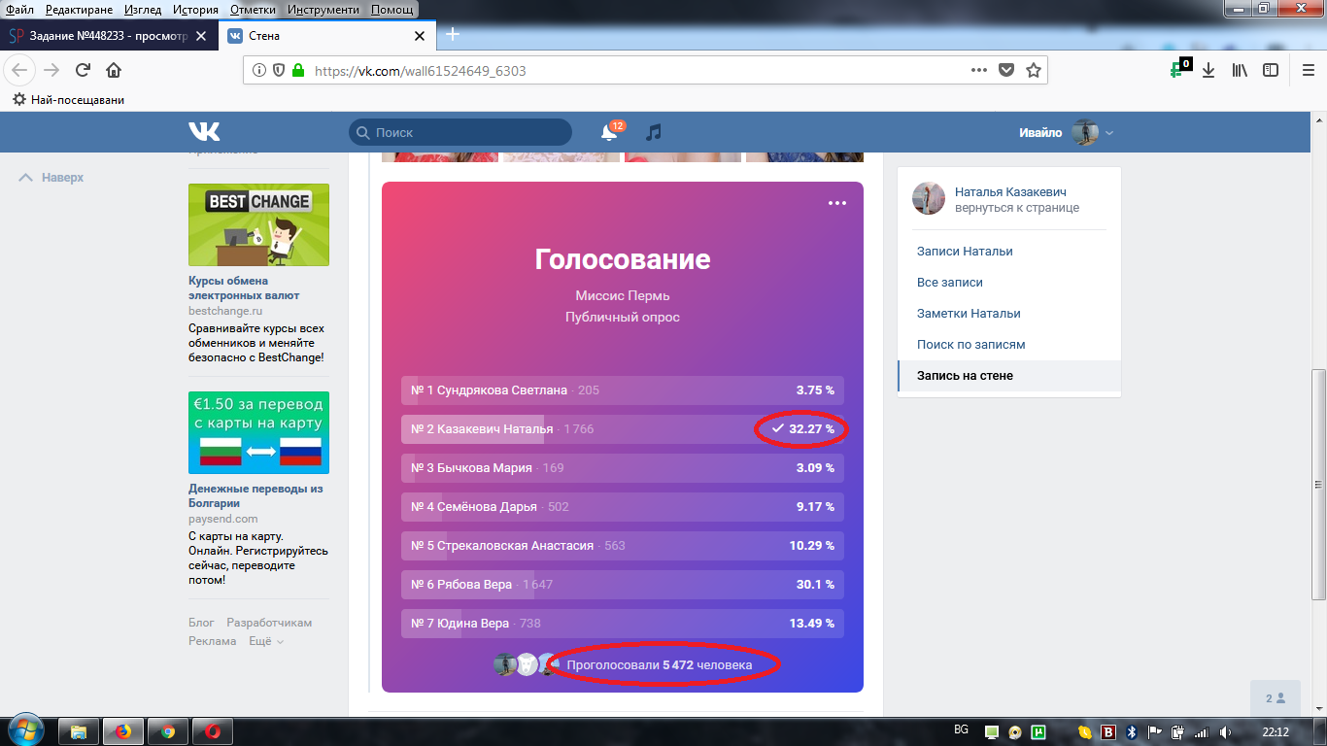Open the Firefox downloads arrow
Viewport: 1327px width, 746px height.
point(1208,70)
